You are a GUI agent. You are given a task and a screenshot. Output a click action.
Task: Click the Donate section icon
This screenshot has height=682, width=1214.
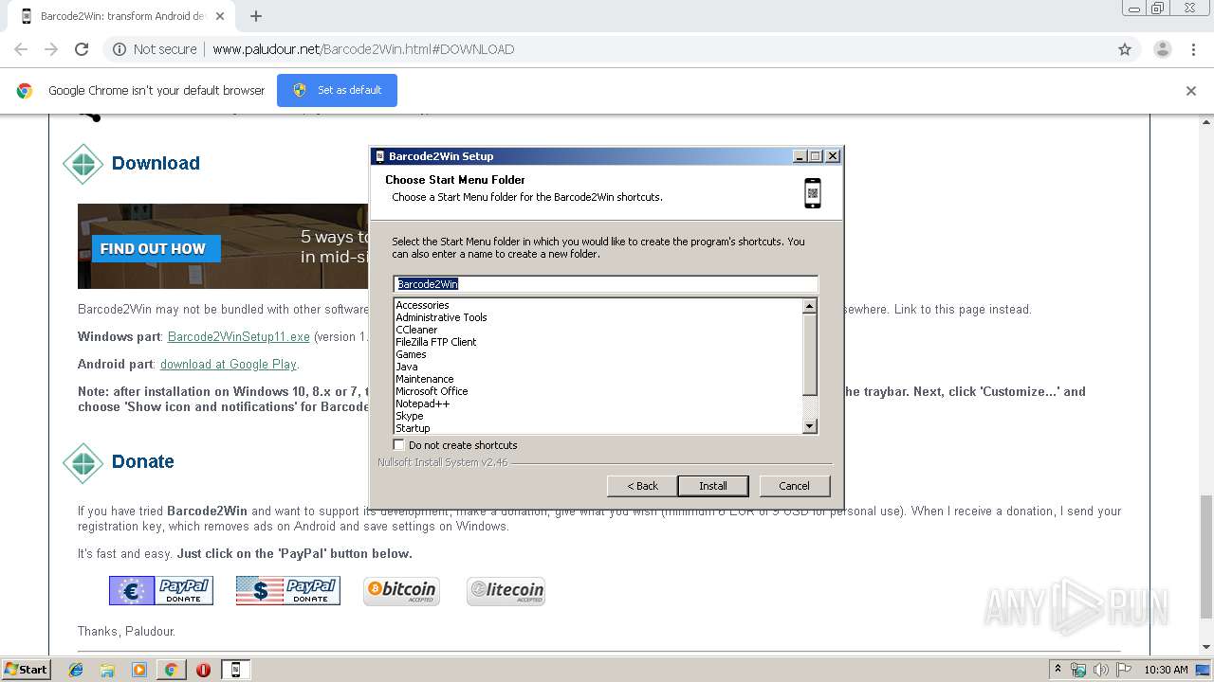tap(83, 463)
